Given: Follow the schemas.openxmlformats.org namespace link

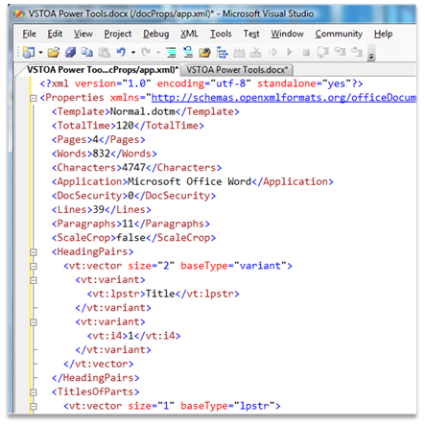Looking at the screenshot, I should 284,98.
